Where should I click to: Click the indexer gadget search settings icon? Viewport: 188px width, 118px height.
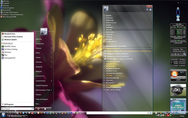pos(184,54)
